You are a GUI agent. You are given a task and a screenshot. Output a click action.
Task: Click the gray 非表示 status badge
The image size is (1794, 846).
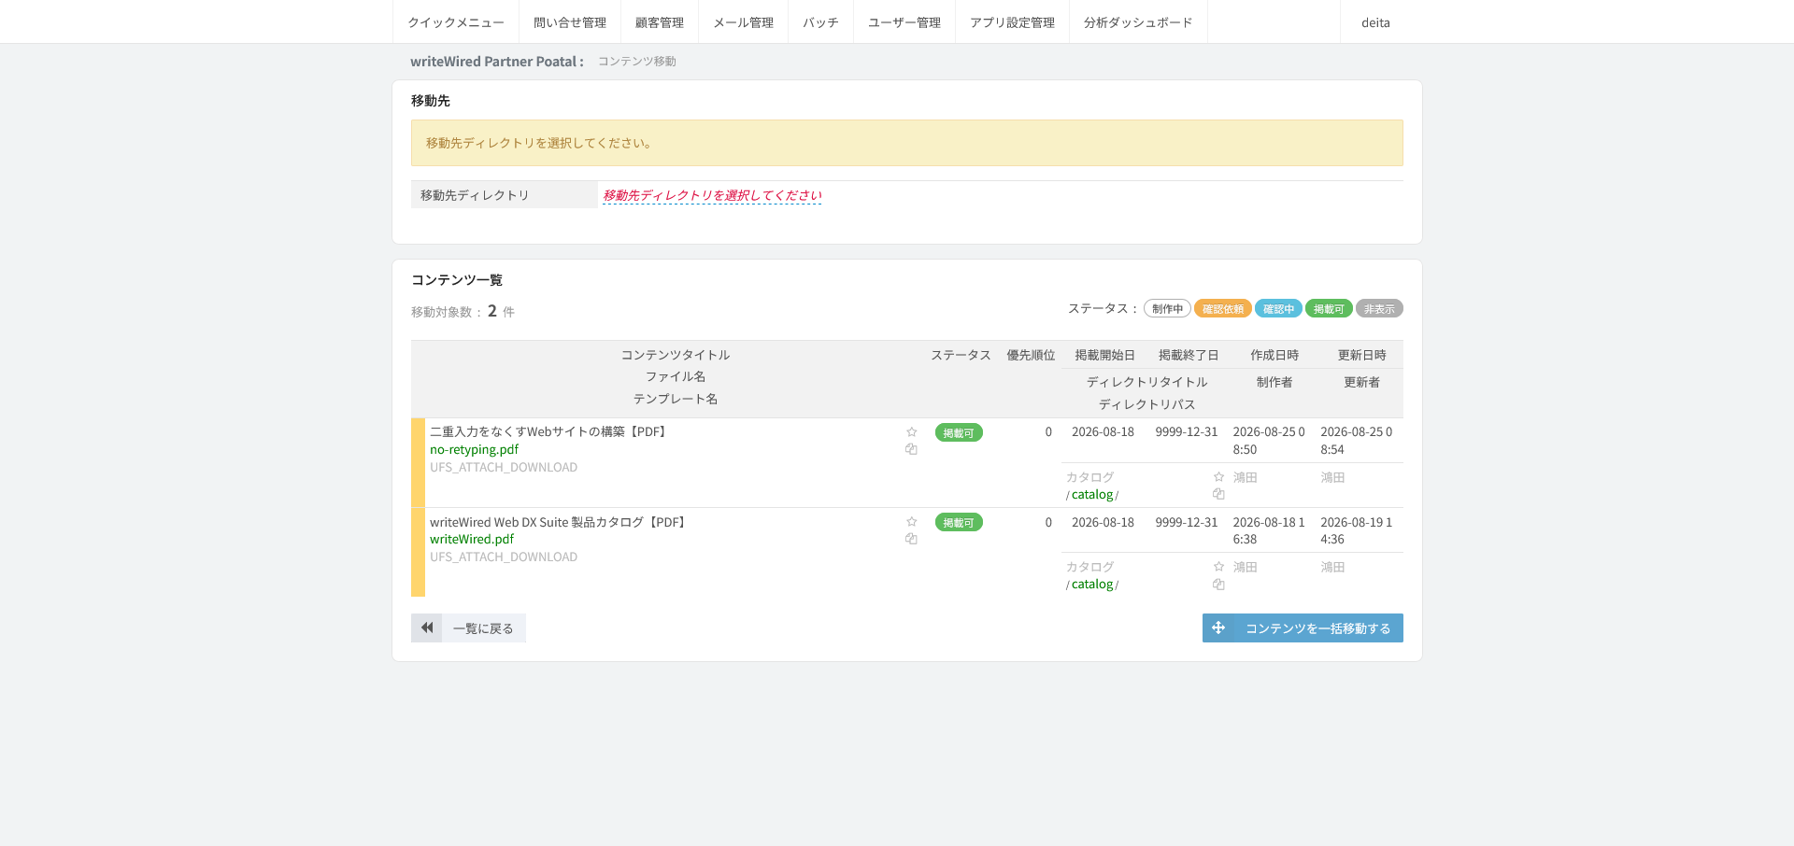(x=1379, y=308)
